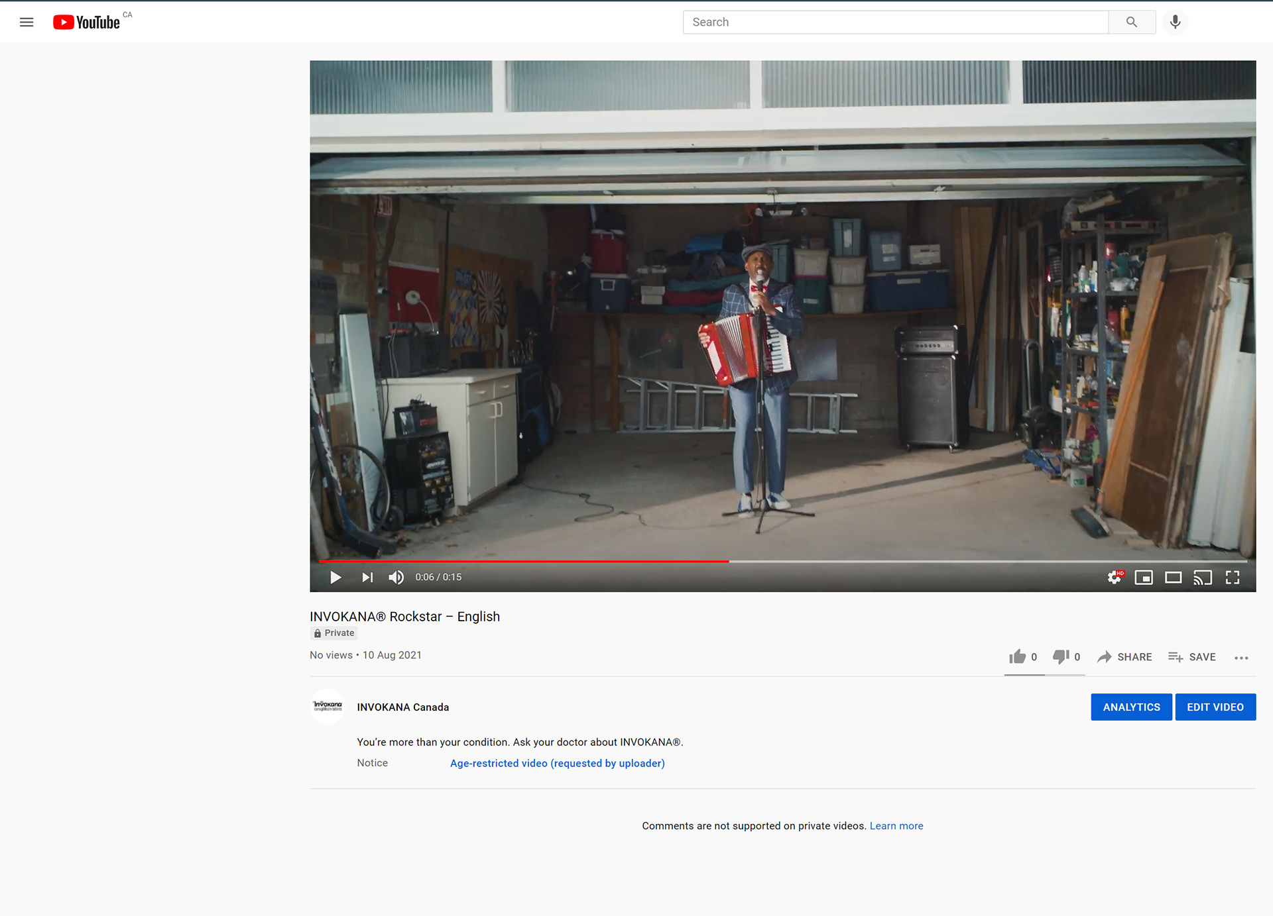Viewport: 1273px width, 916px height.
Task: Select the video title INVOKANA® Rockstar – English
Action: (x=404, y=617)
